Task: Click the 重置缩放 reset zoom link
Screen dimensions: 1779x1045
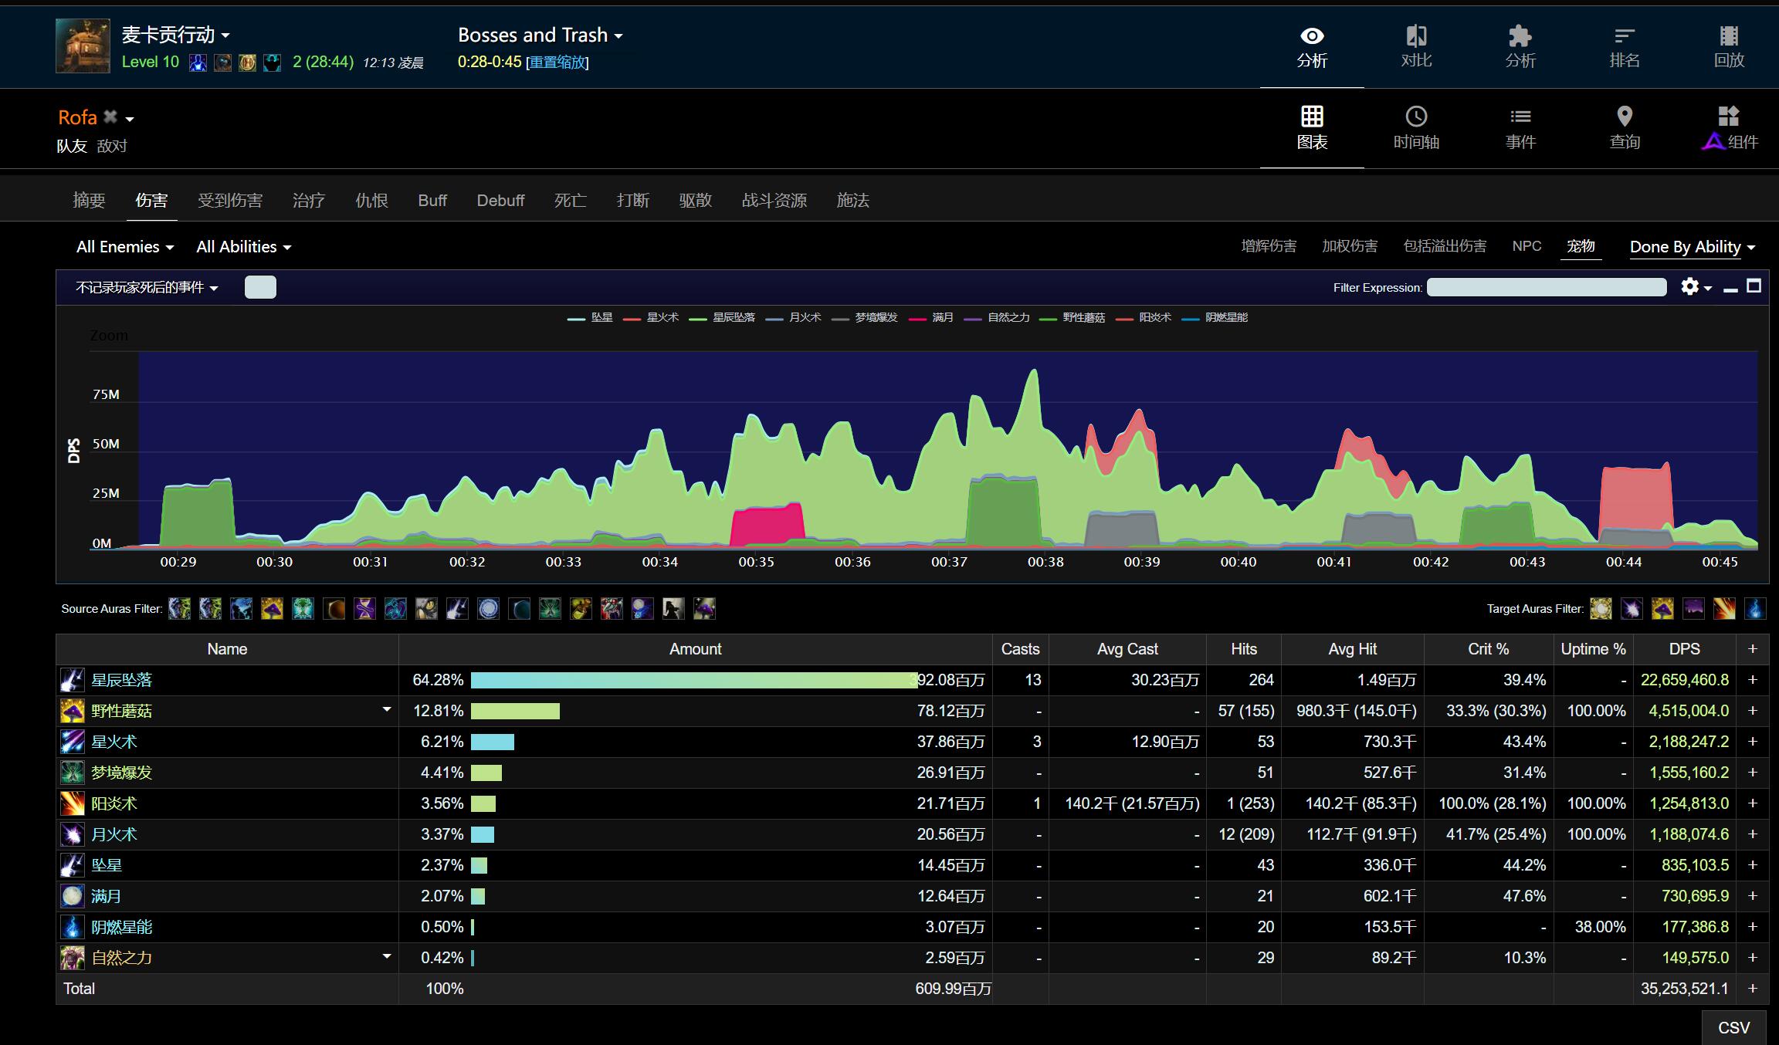Action: pyautogui.click(x=557, y=63)
